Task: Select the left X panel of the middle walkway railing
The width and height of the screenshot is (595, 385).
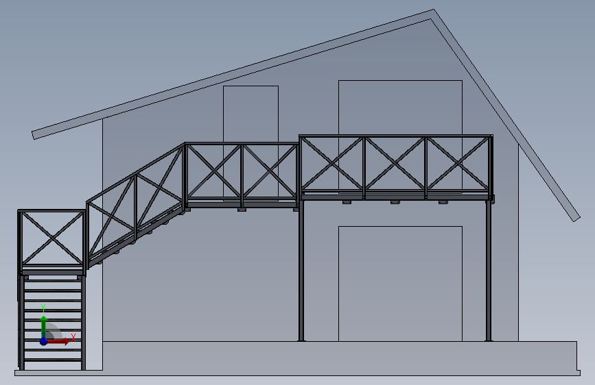Action: [x=214, y=171]
